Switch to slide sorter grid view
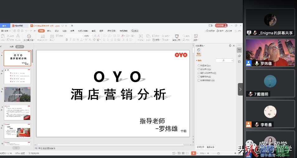The width and height of the screenshot is (297, 158). pos(183,153)
